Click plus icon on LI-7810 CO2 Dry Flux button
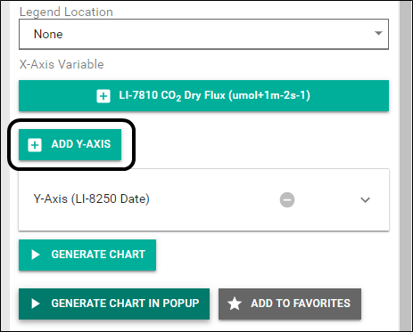 (103, 96)
